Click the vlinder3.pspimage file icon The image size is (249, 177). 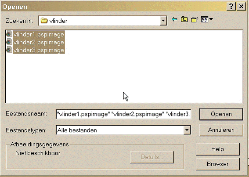(9, 50)
